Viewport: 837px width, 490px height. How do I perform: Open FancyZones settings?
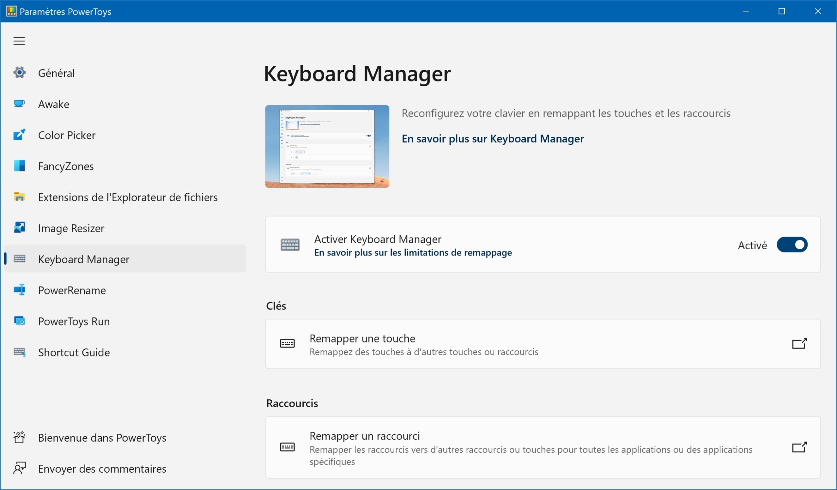(x=125, y=166)
